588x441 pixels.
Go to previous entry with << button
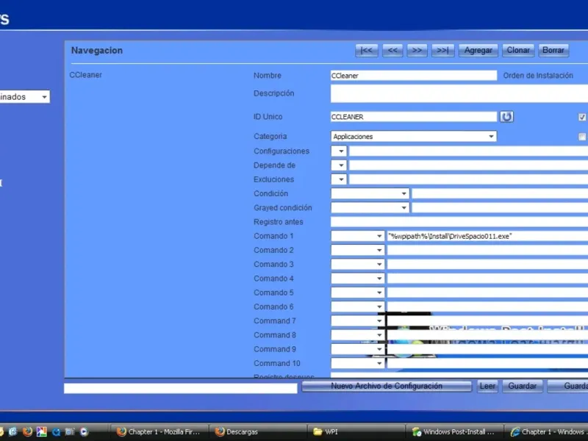click(x=392, y=50)
